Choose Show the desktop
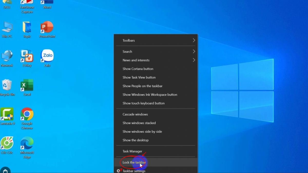Image resolution: width=308 pixels, height=173 pixels. click(156, 140)
